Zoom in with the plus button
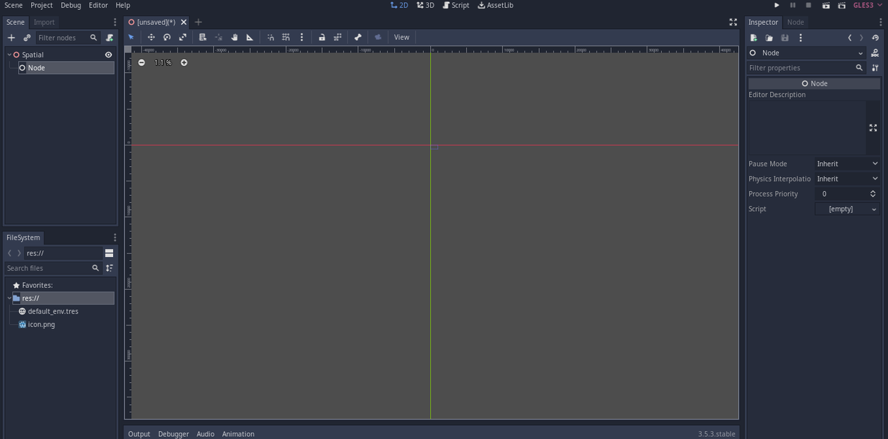 184,62
